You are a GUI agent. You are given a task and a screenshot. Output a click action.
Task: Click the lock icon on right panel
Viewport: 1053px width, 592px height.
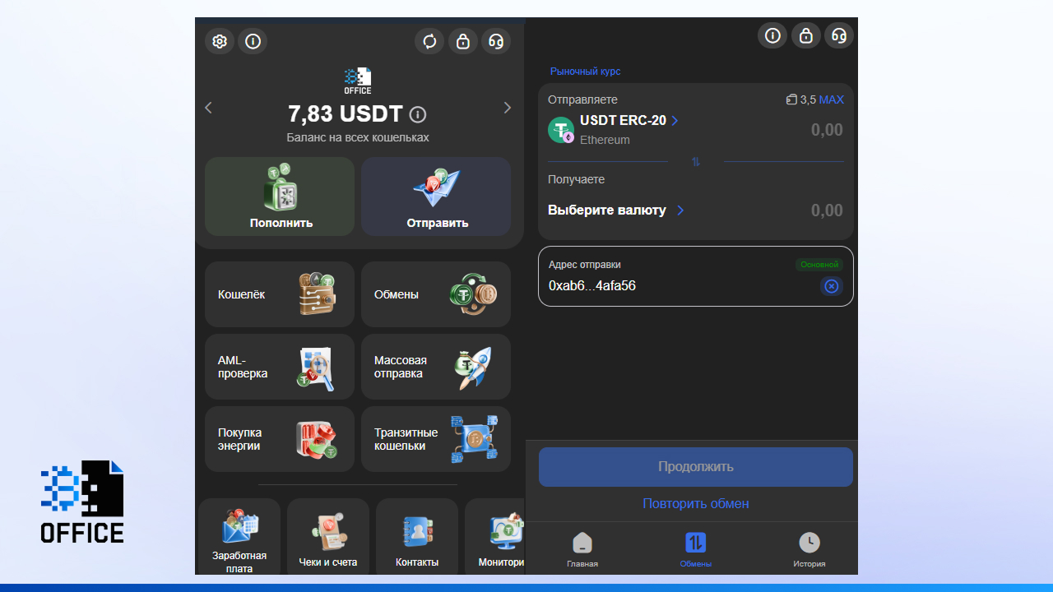pos(805,35)
